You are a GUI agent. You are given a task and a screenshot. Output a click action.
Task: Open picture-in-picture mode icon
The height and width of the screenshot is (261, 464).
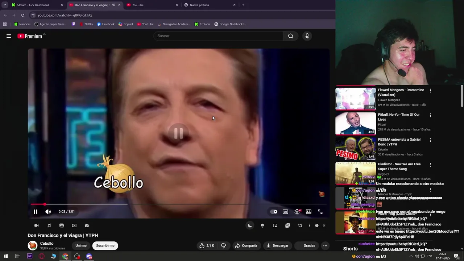[x=275, y=225]
